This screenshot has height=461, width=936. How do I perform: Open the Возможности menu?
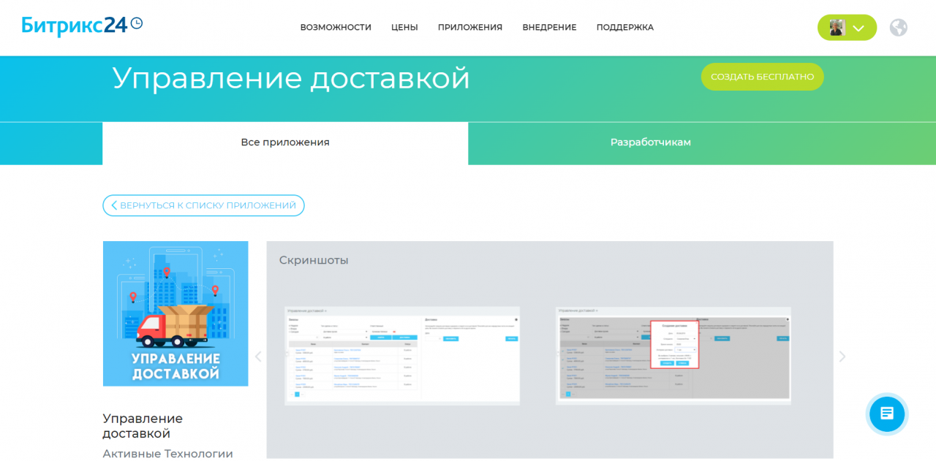coord(336,28)
